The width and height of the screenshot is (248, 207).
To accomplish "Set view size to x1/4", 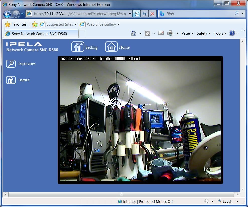I will pyautogui.click(x=104, y=59).
